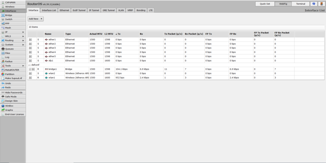Switch to the GRE Tunnel tab
Viewport: 326px width, 163px height.
tap(109, 10)
